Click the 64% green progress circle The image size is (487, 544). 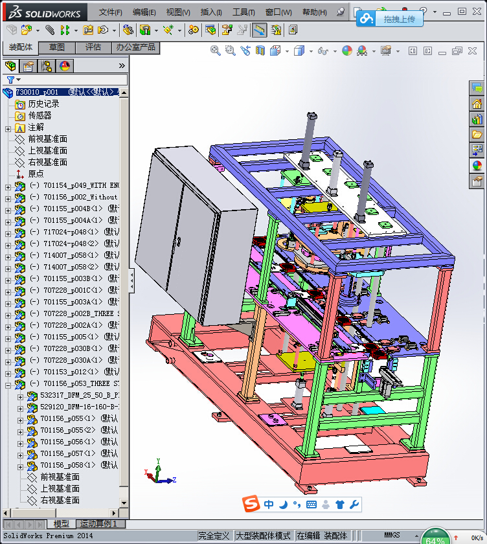tap(435, 538)
